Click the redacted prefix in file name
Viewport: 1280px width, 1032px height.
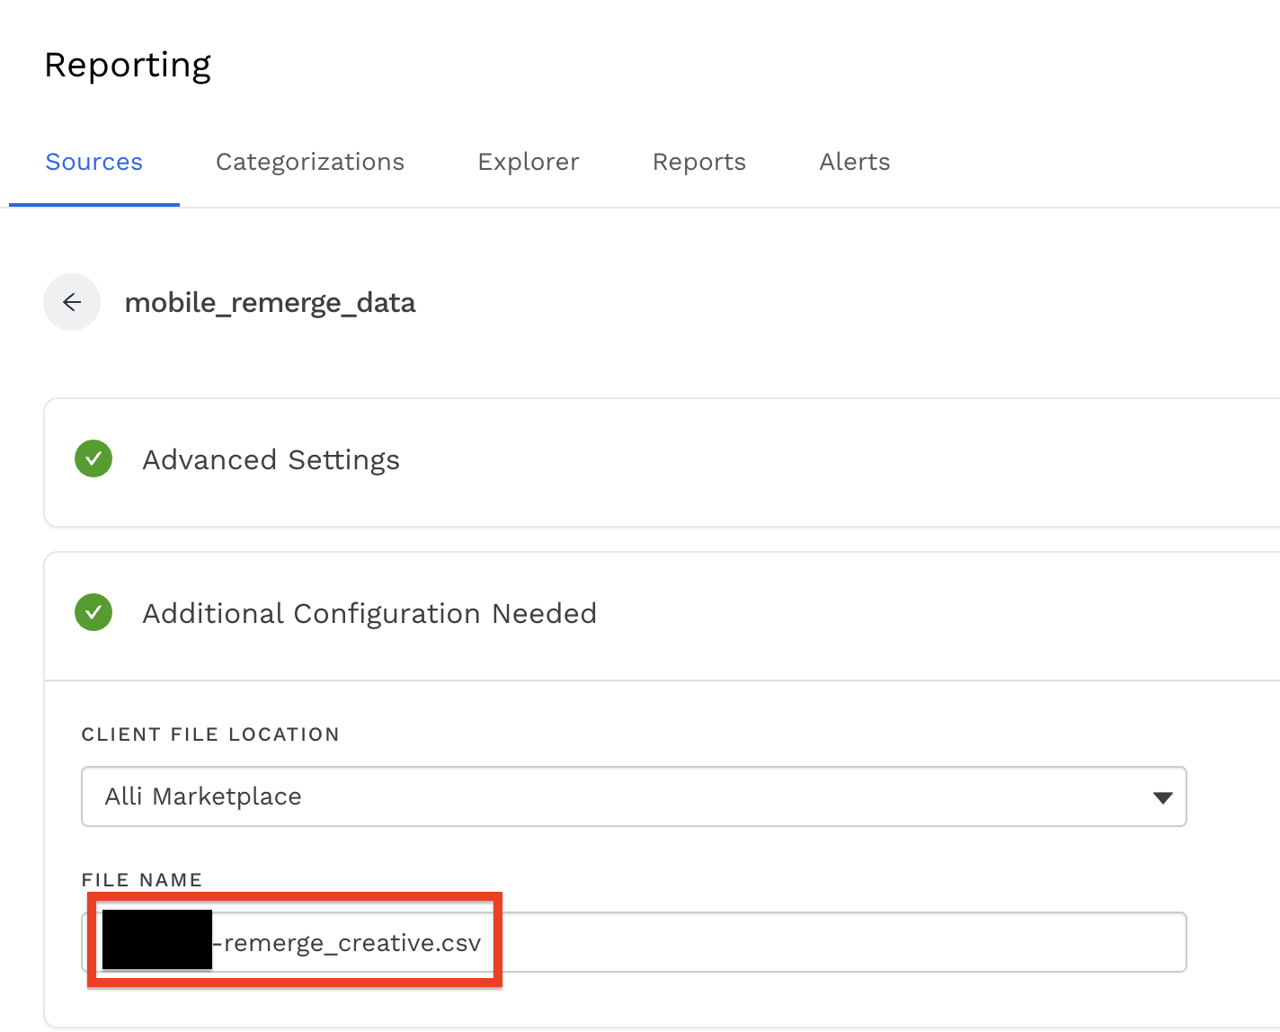click(157, 940)
